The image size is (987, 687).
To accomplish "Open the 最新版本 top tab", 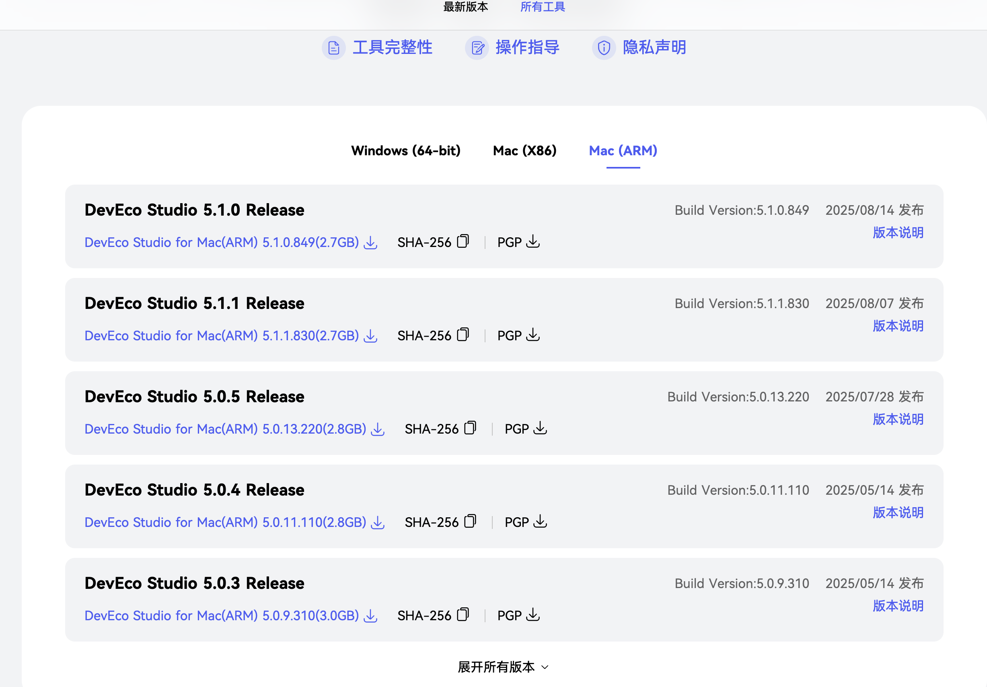I will [x=466, y=7].
